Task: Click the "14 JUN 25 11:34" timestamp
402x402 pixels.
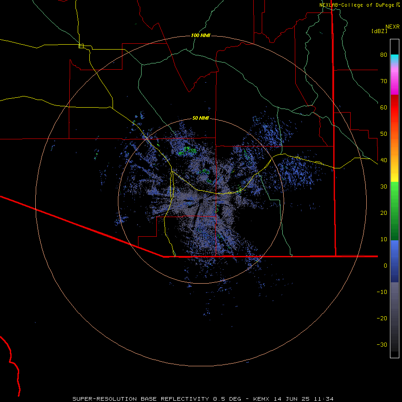Action: coord(304,399)
